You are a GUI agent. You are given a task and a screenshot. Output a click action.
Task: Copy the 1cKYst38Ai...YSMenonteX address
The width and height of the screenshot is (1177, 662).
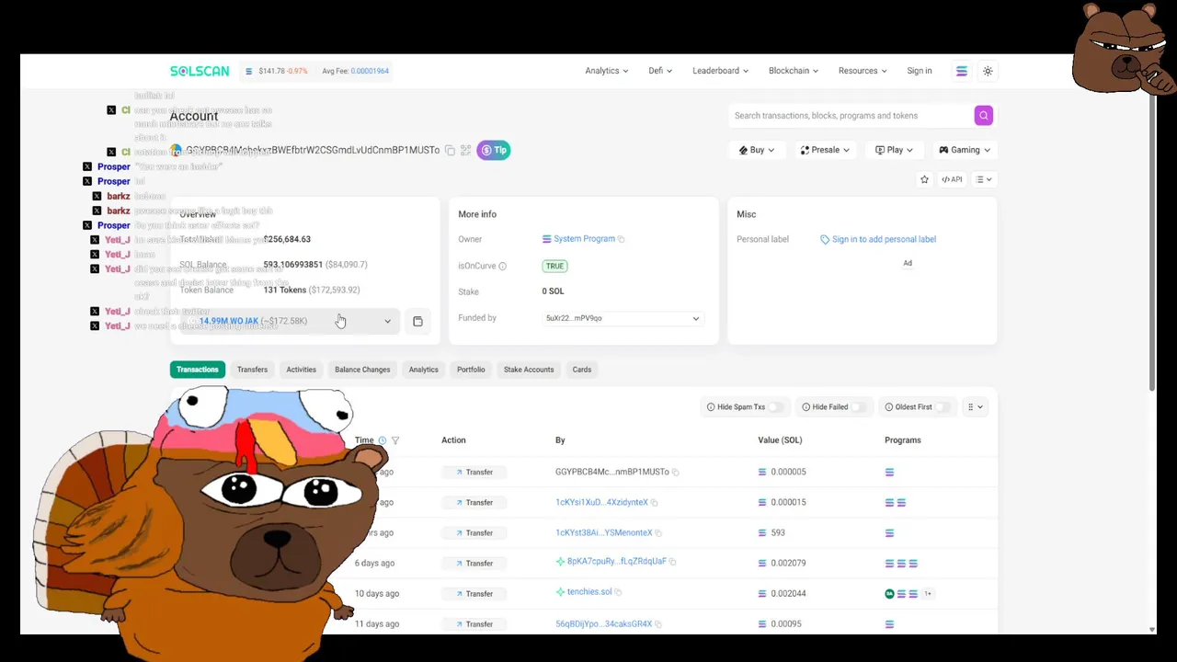[658, 532]
